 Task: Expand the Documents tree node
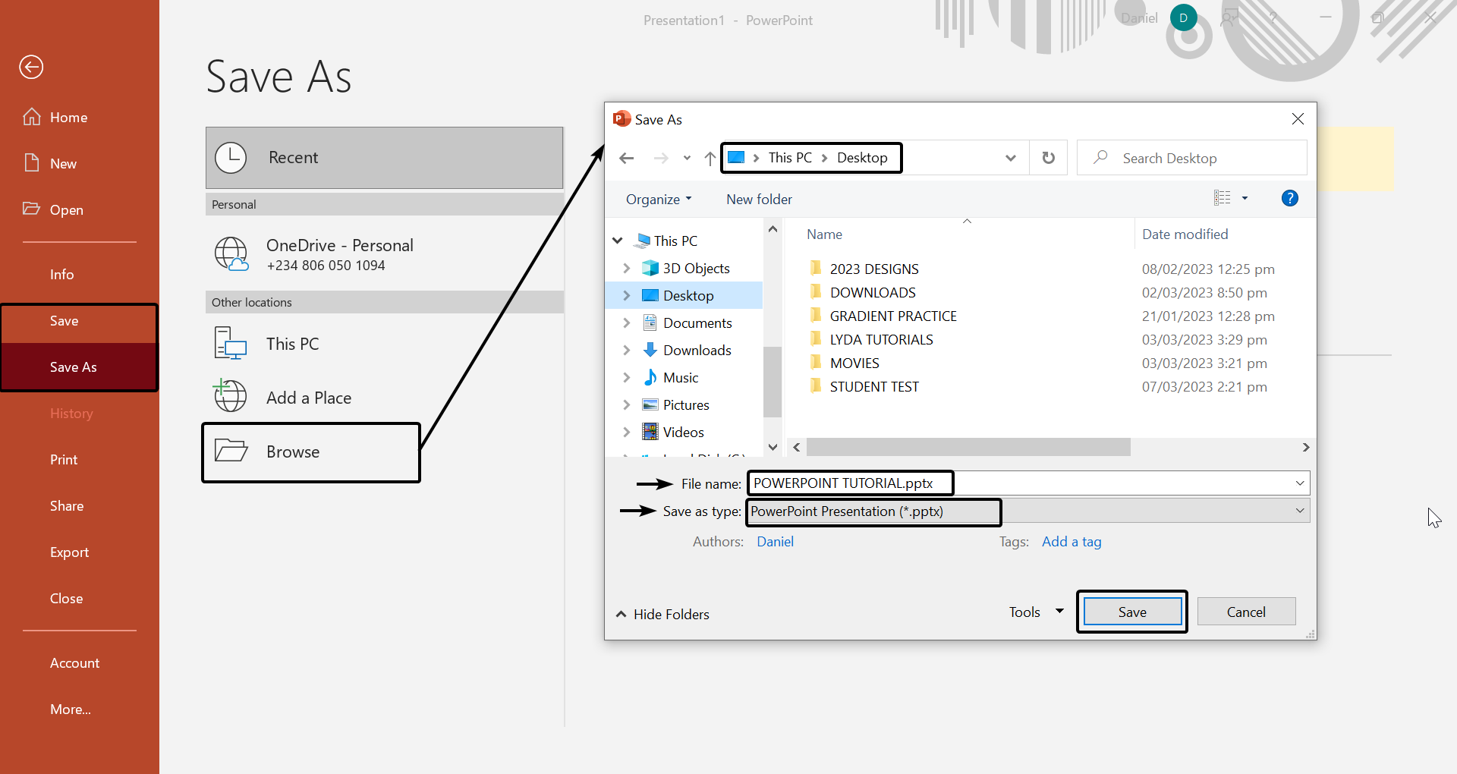[626, 323]
